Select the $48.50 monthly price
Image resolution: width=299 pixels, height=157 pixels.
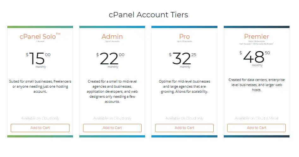tap(255, 57)
